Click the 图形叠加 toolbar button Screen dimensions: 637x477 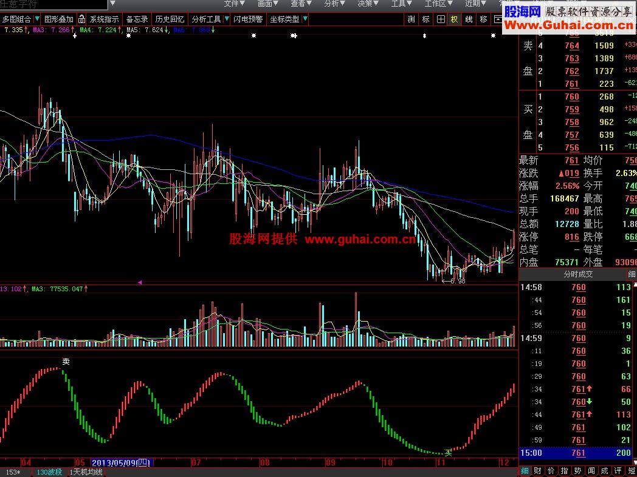tap(59, 19)
